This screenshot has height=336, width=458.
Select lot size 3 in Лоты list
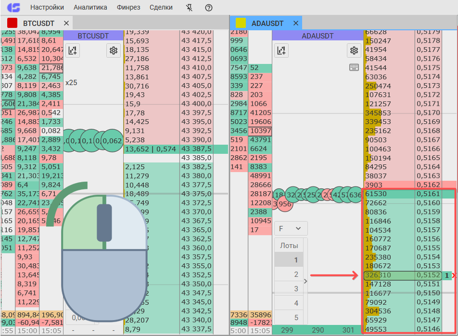coord(296,289)
